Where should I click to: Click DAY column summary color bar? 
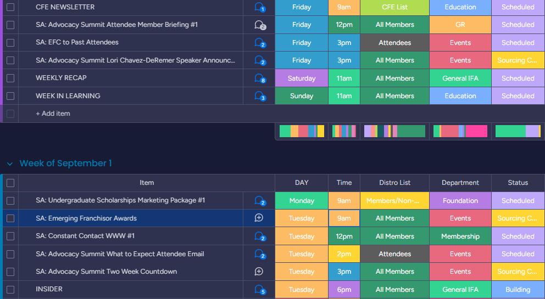[x=302, y=131]
